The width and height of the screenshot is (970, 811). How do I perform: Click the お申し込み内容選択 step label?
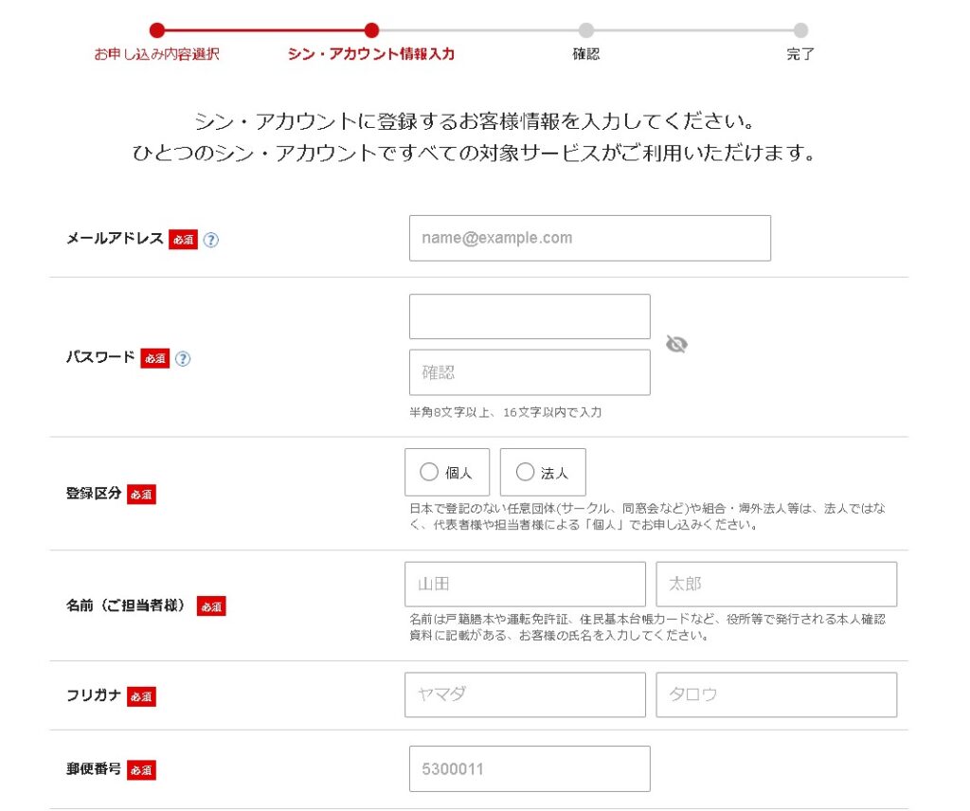(156, 54)
